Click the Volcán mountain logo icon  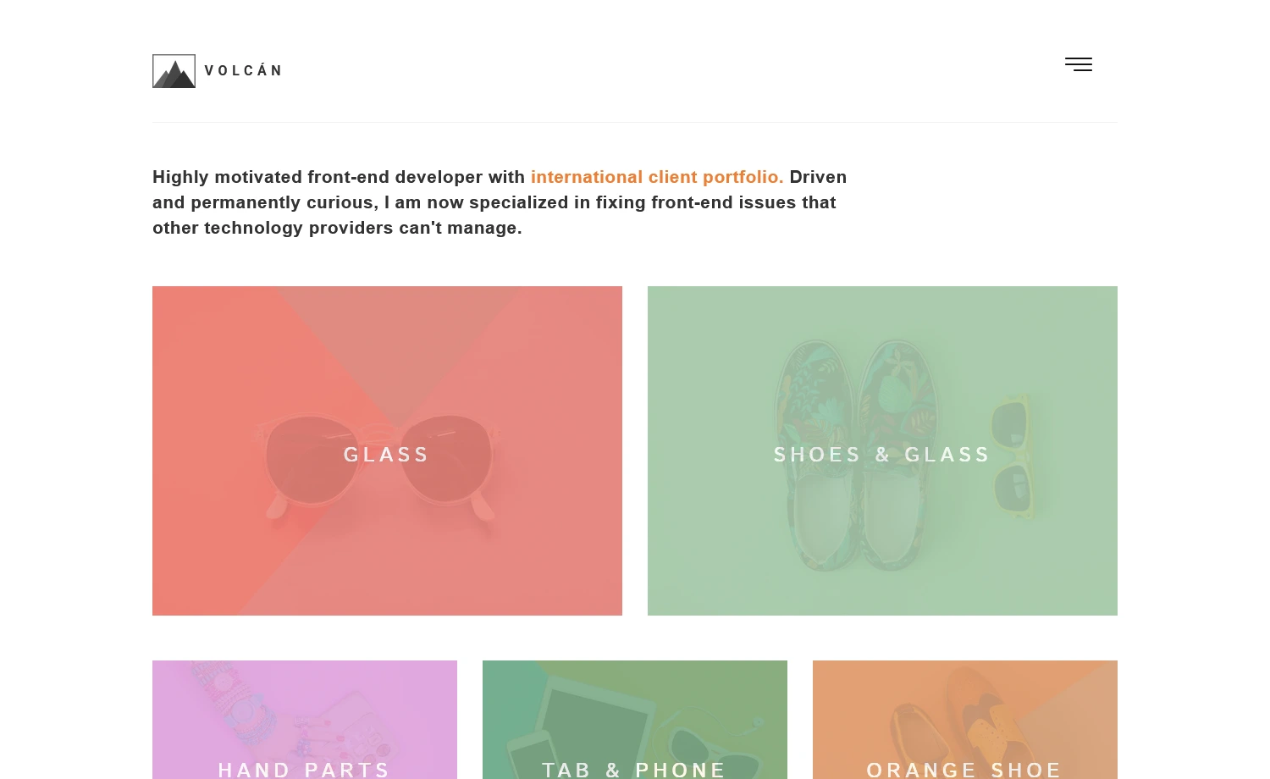(174, 71)
